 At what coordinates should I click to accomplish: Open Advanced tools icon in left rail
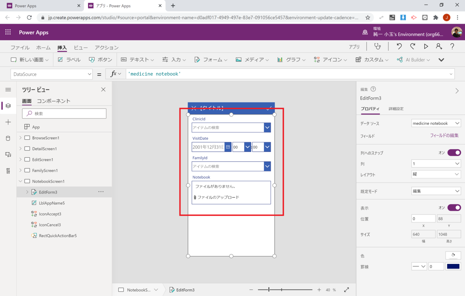pos(8,171)
